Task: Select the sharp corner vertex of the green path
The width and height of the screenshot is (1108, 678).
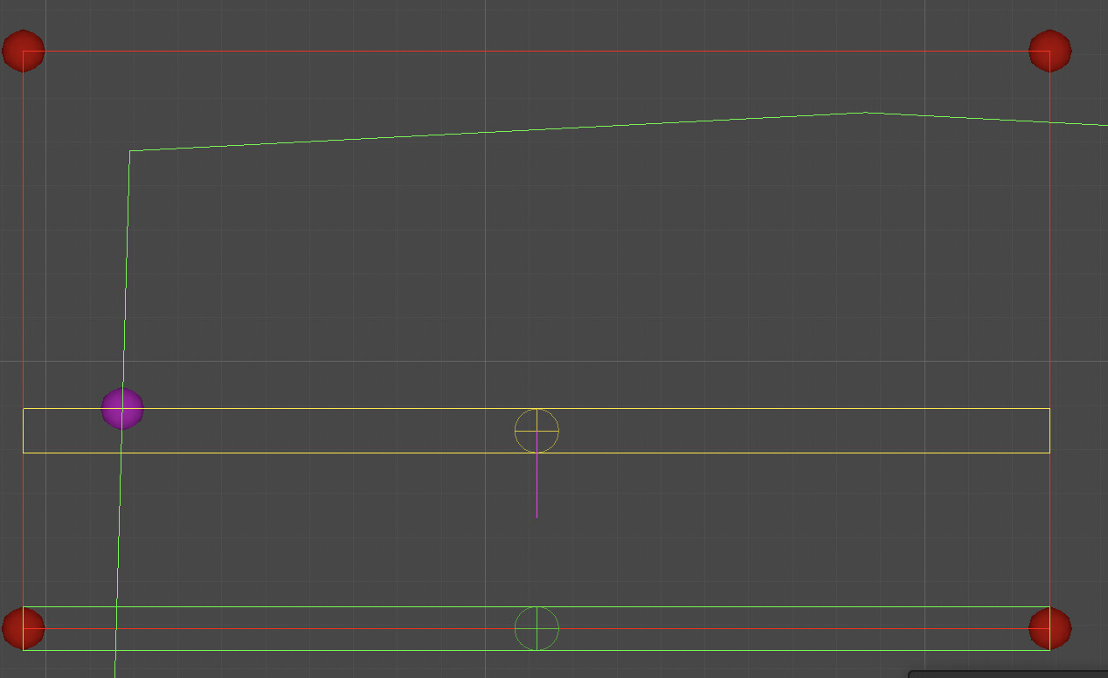Action: coord(130,151)
